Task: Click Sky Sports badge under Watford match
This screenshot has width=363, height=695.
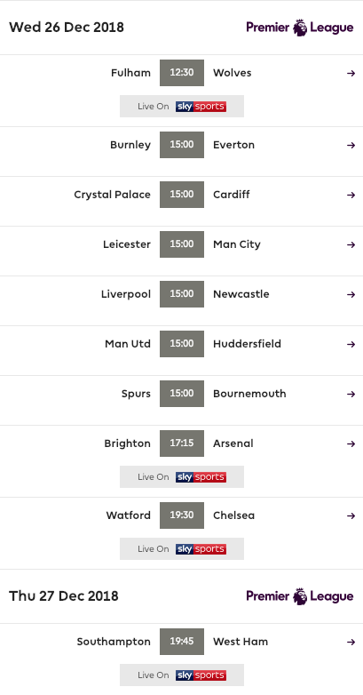Action: tap(201, 548)
